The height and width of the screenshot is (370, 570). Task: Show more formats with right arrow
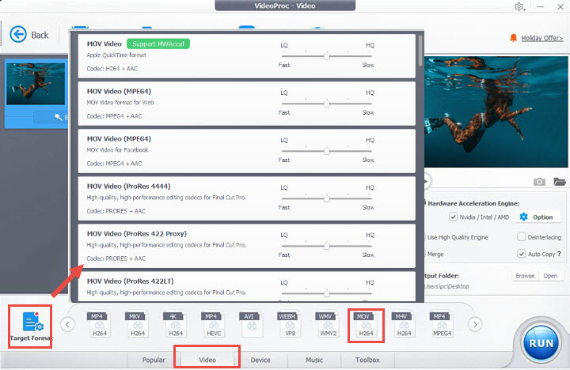[475, 324]
